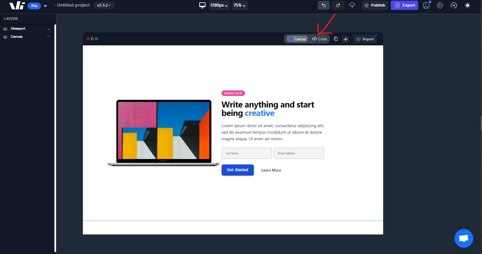Switch to the Canvas tab

click(297, 39)
